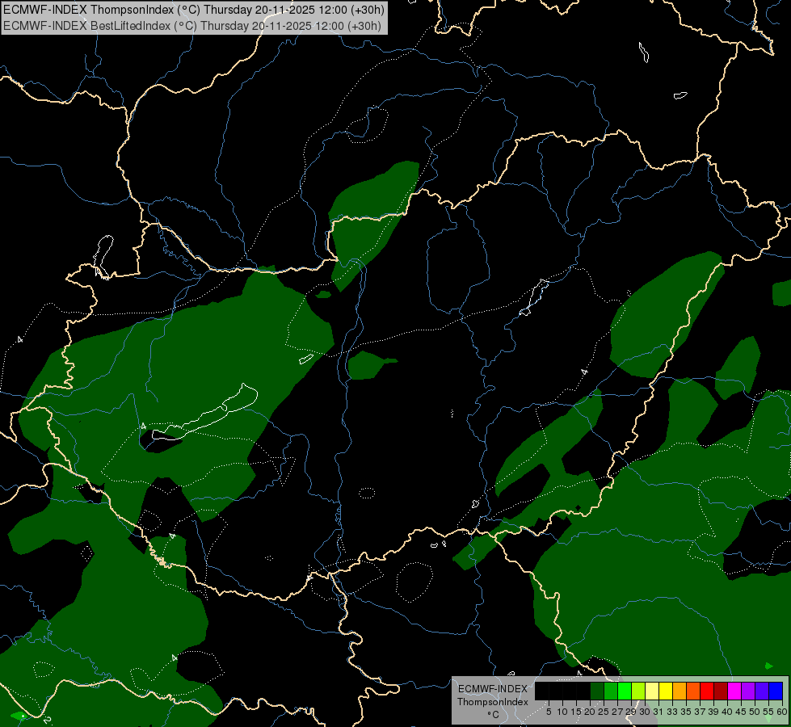Viewport: 791px width, 727px height.
Task: Select the blue 55–60 legend swatch
Action: [x=776, y=691]
